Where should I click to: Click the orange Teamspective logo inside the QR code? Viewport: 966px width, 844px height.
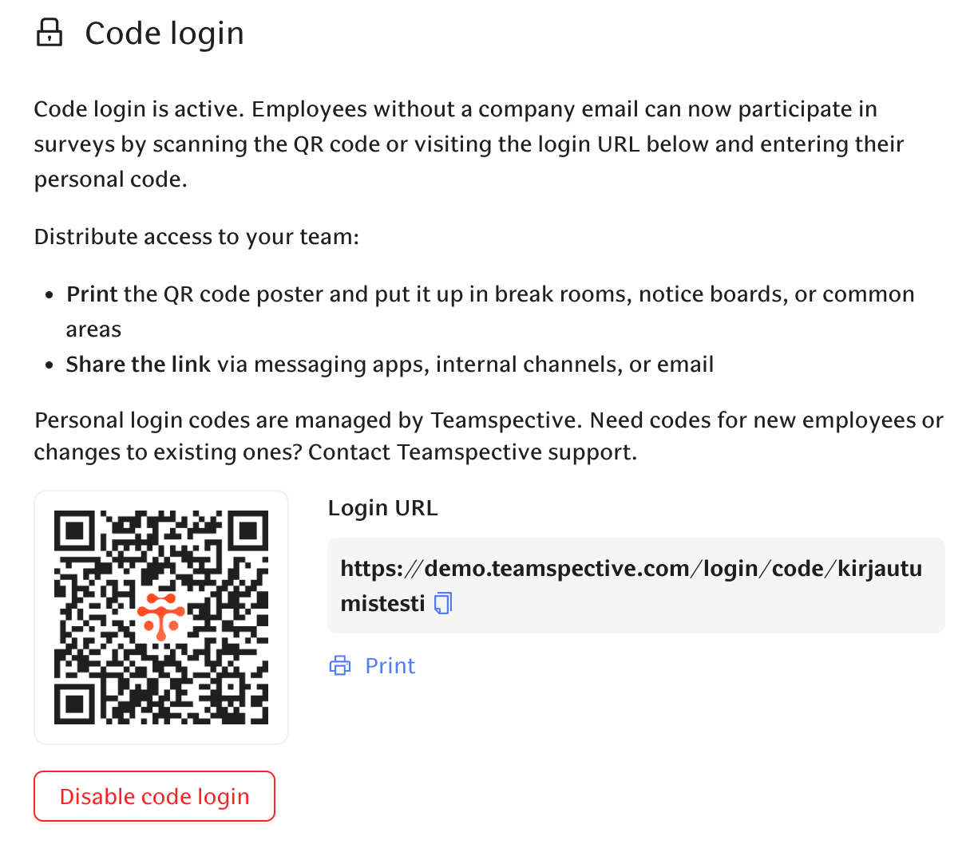(161, 617)
